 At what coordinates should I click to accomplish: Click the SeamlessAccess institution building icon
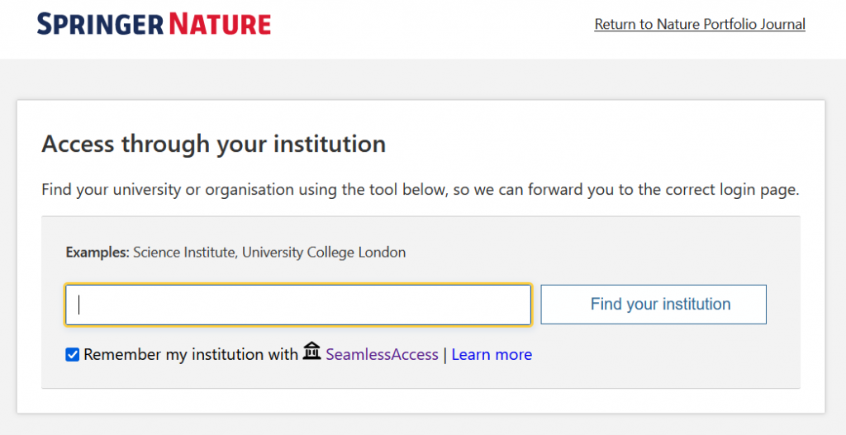(311, 351)
